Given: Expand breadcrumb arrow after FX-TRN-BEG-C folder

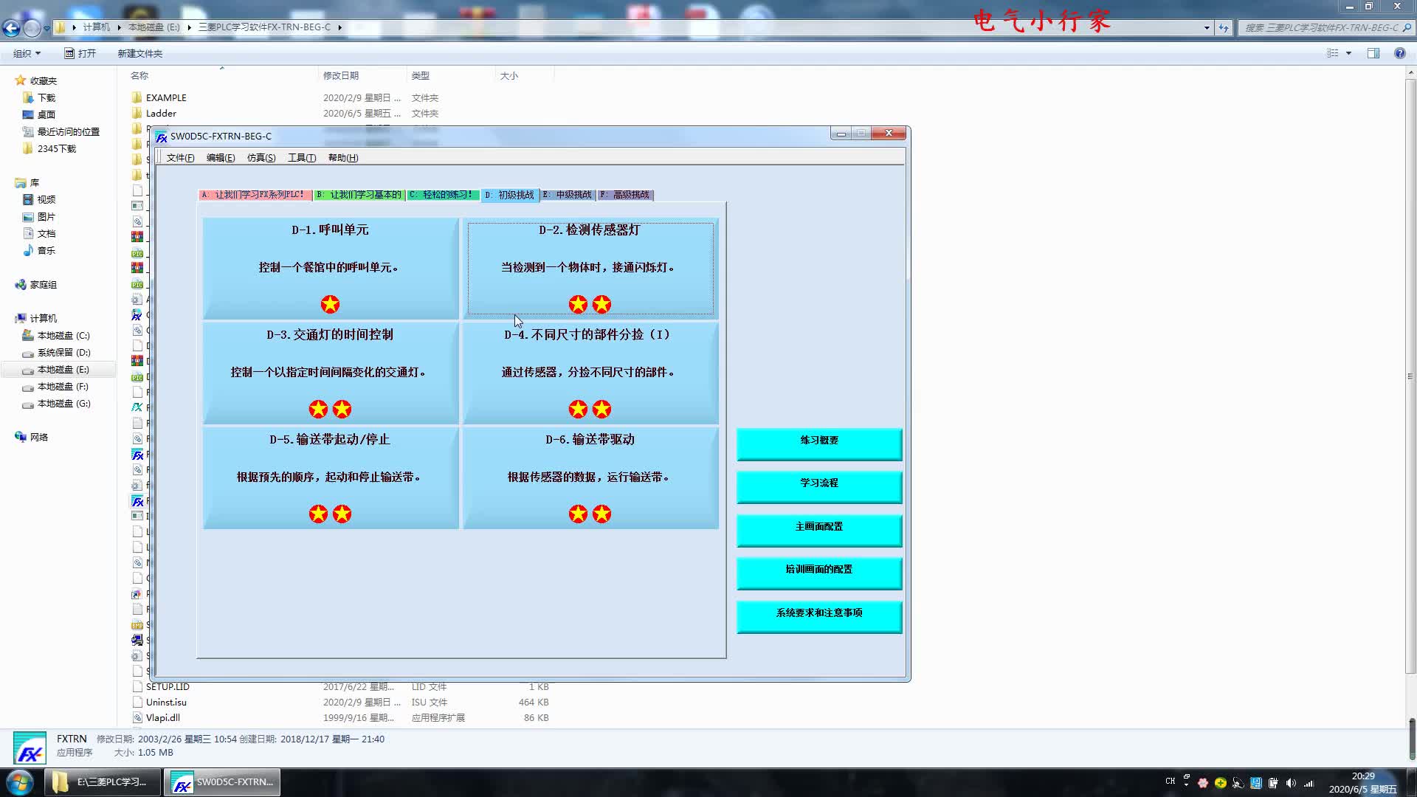Looking at the screenshot, I should [x=339, y=27].
